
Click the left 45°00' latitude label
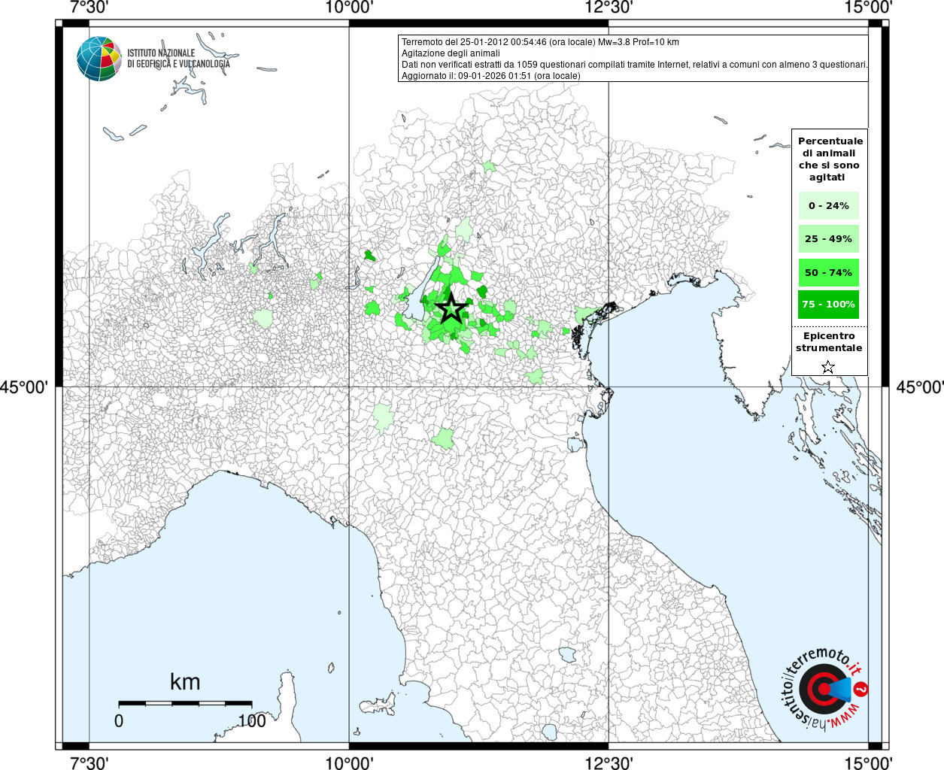coord(24,387)
